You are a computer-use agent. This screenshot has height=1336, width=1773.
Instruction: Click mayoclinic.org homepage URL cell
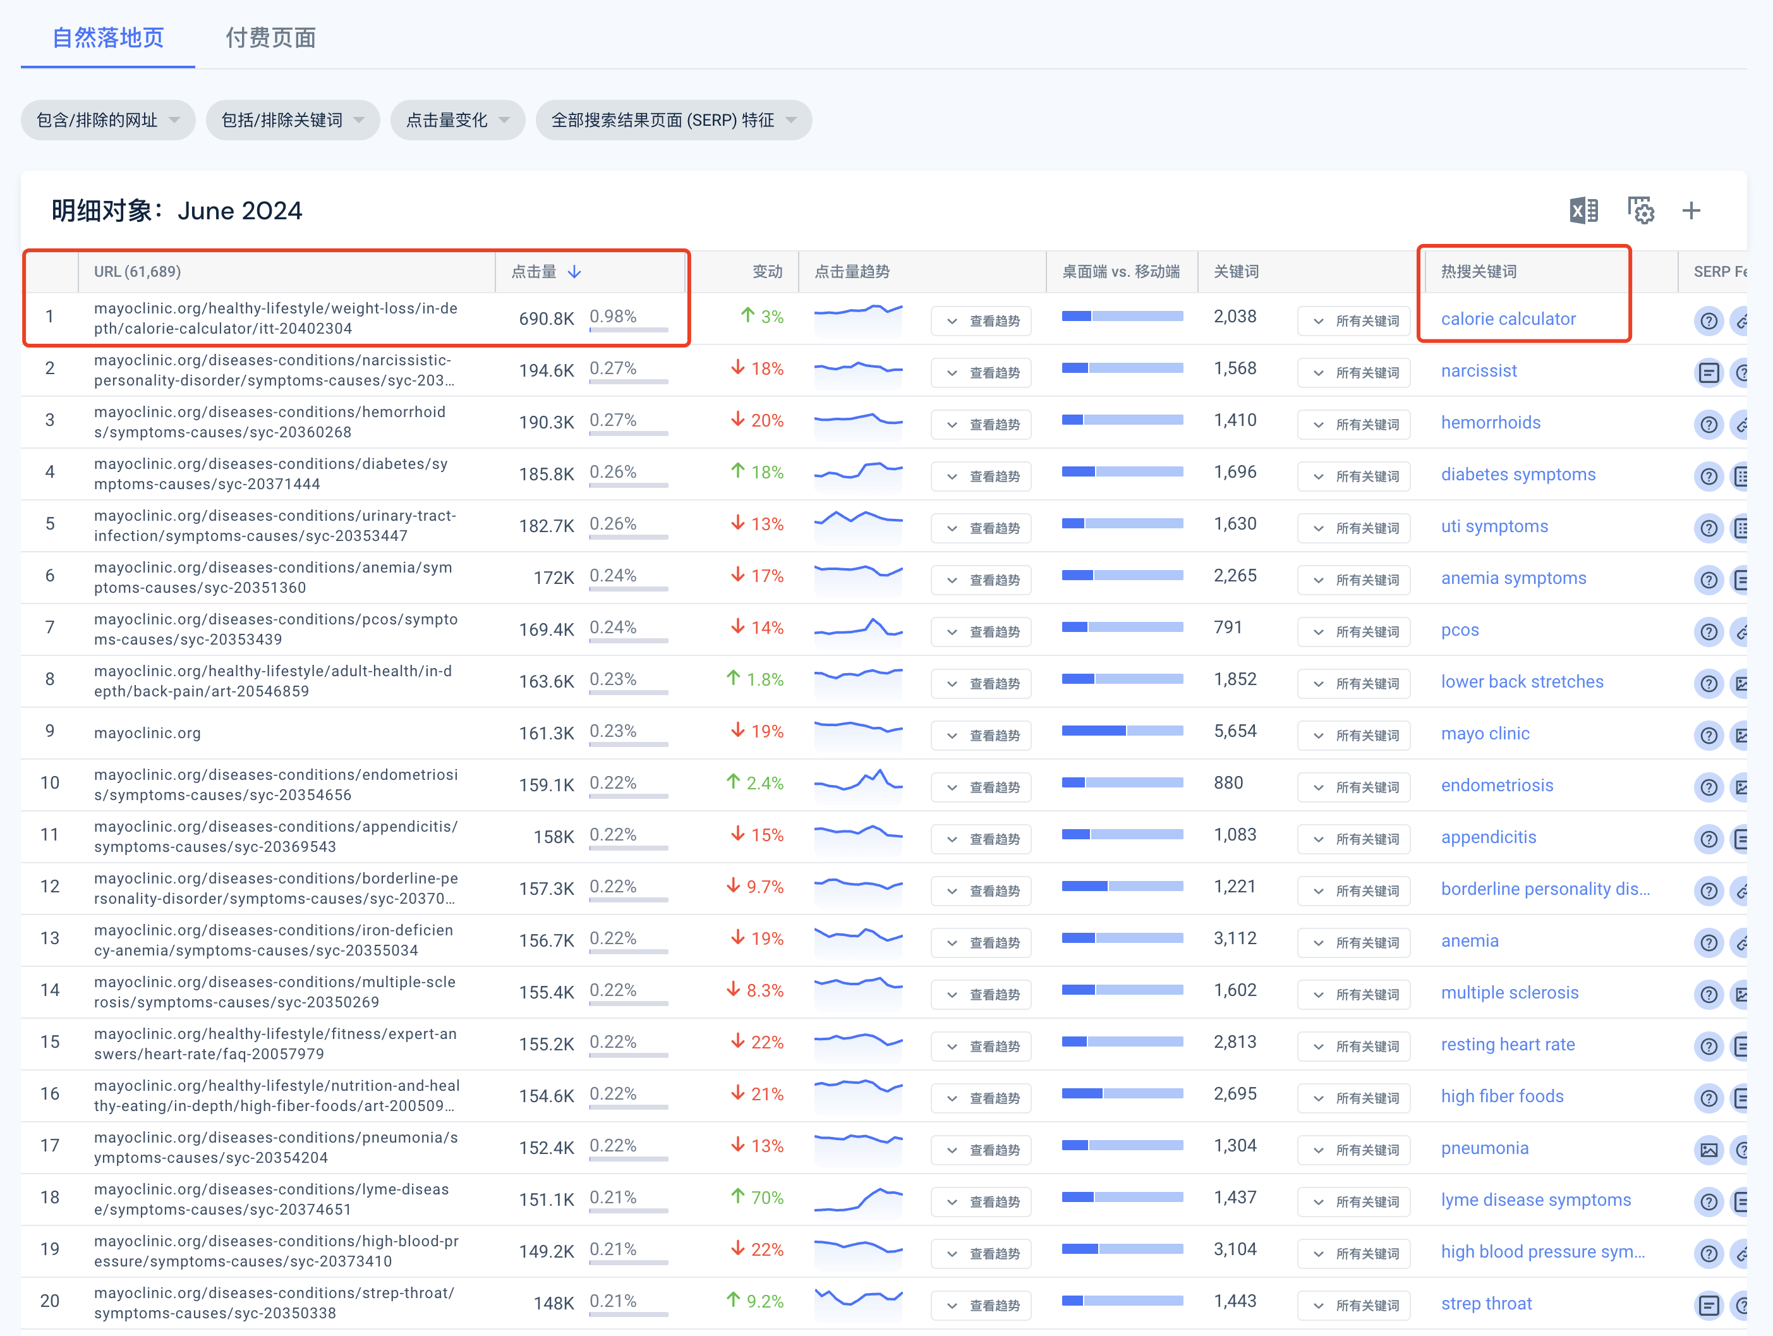[147, 733]
